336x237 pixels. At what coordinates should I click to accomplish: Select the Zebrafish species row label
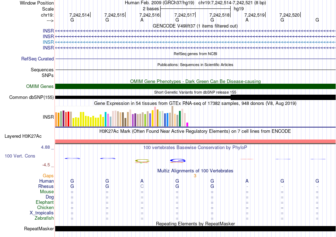coord(44,218)
